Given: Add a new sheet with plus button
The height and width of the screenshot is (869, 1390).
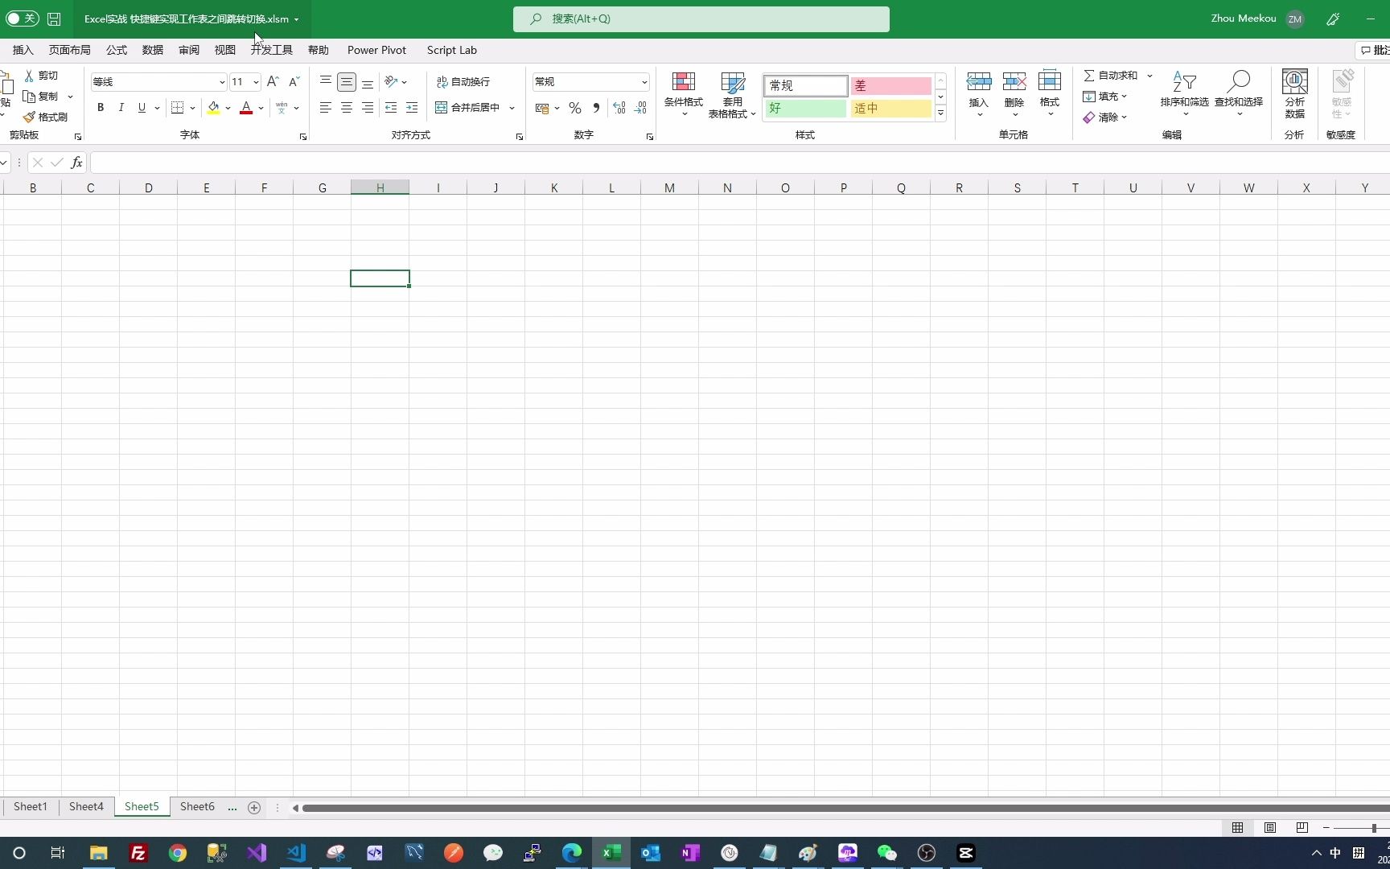Looking at the screenshot, I should pos(254,808).
